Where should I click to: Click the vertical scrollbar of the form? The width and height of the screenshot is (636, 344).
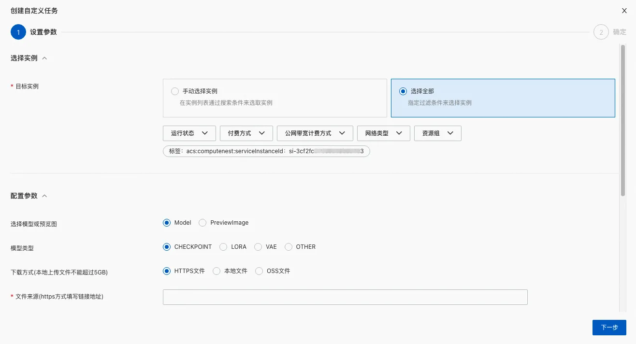click(x=622, y=121)
